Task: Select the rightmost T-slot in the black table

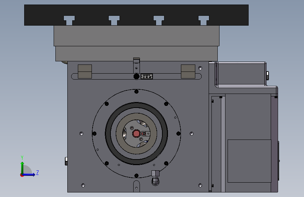Action: (204, 20)
